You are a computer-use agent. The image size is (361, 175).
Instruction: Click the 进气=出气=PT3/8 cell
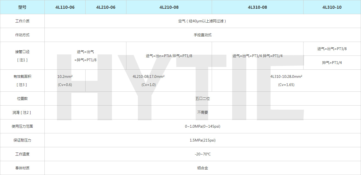point(332,49)
